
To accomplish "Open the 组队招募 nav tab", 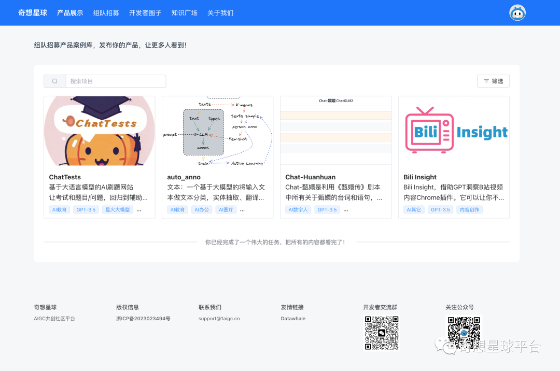I will click(x=106, y=13).
